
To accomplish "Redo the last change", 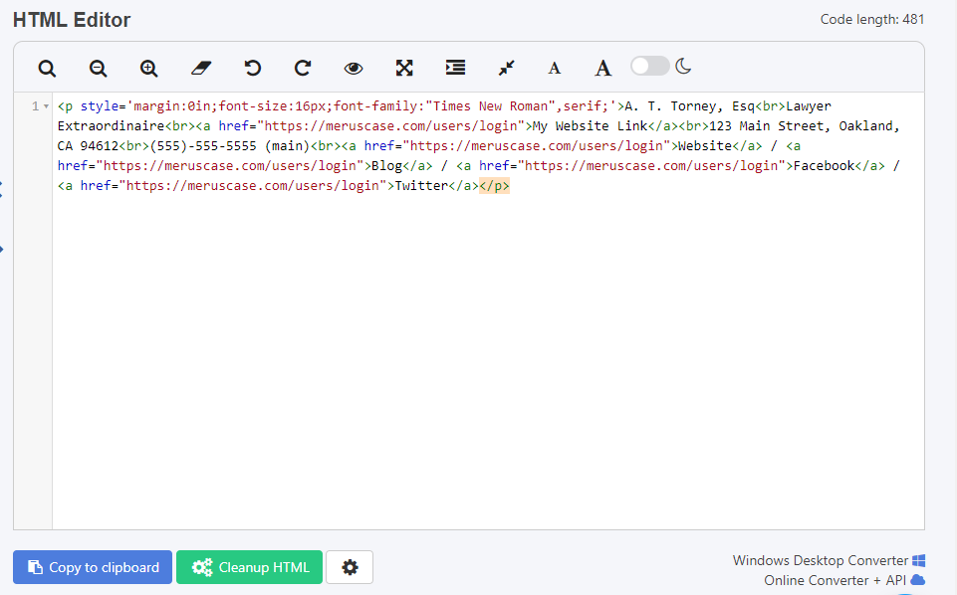I will (302, 68).
